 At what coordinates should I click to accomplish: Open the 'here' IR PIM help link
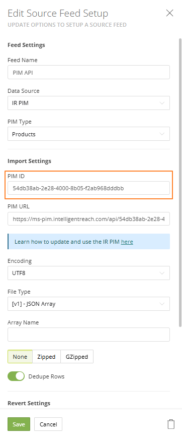(x=127, y=242)
